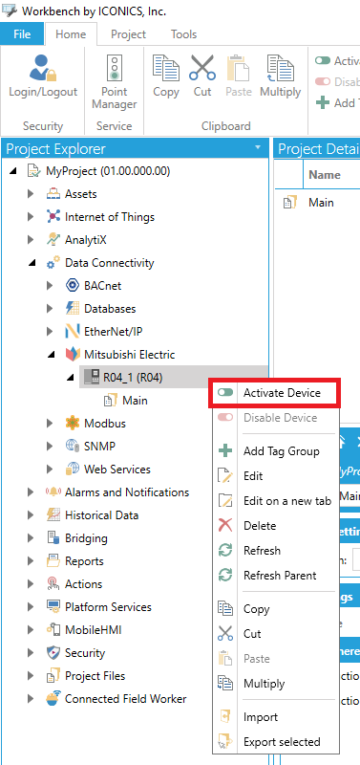The image size is (360, 765).
Task: Select the EtherNet/IP node
Action: point(113,332)
